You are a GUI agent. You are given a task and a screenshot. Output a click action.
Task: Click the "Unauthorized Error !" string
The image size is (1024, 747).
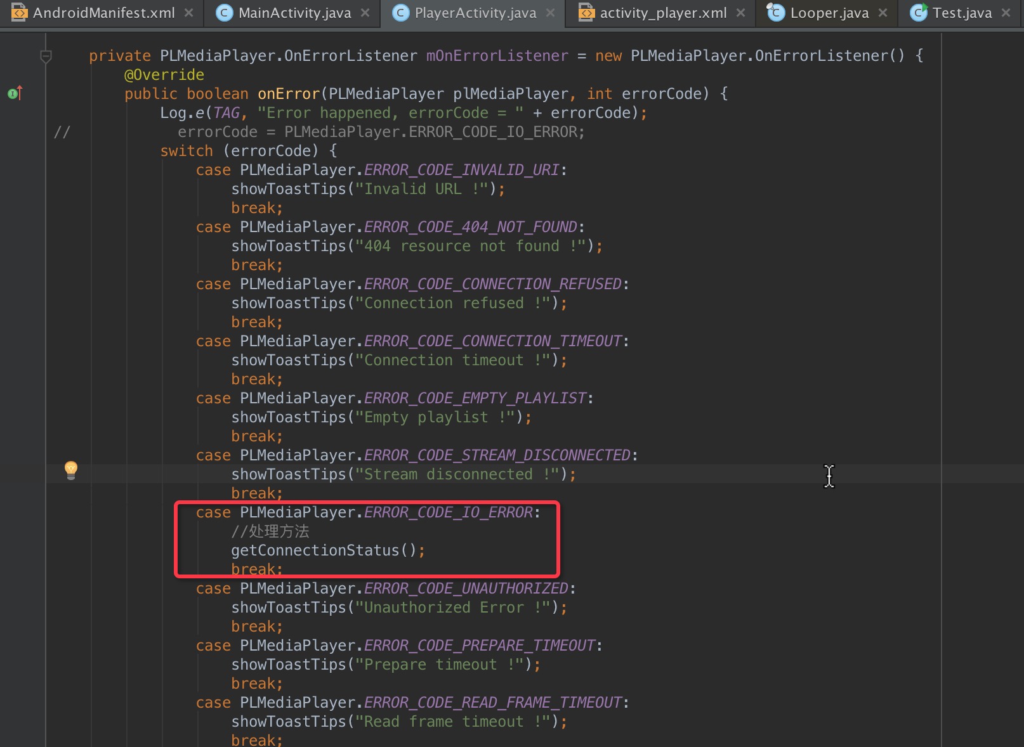(453, 607)
